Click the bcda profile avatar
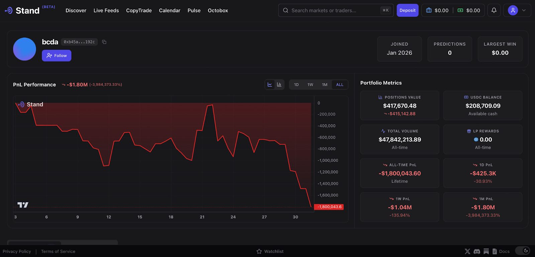This screenshot has height=257, width=535. pyautogui.click(x=24, y=49)
